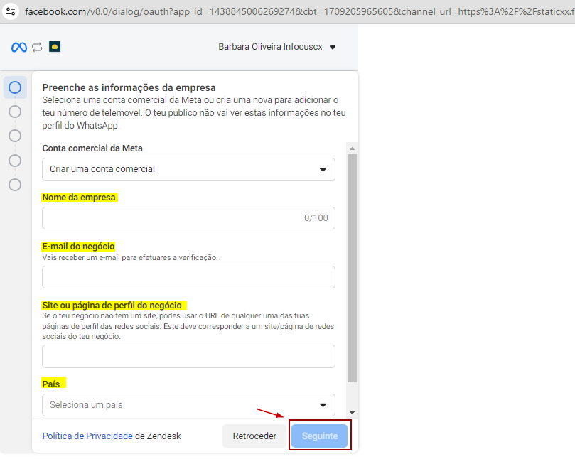Select the first highlighted step circle
This screenshot has height=459, width=575.
[x=15, y=87]
